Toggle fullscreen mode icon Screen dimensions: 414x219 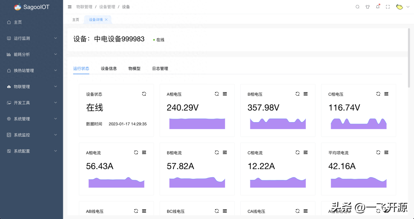click(x=388, y=7)
